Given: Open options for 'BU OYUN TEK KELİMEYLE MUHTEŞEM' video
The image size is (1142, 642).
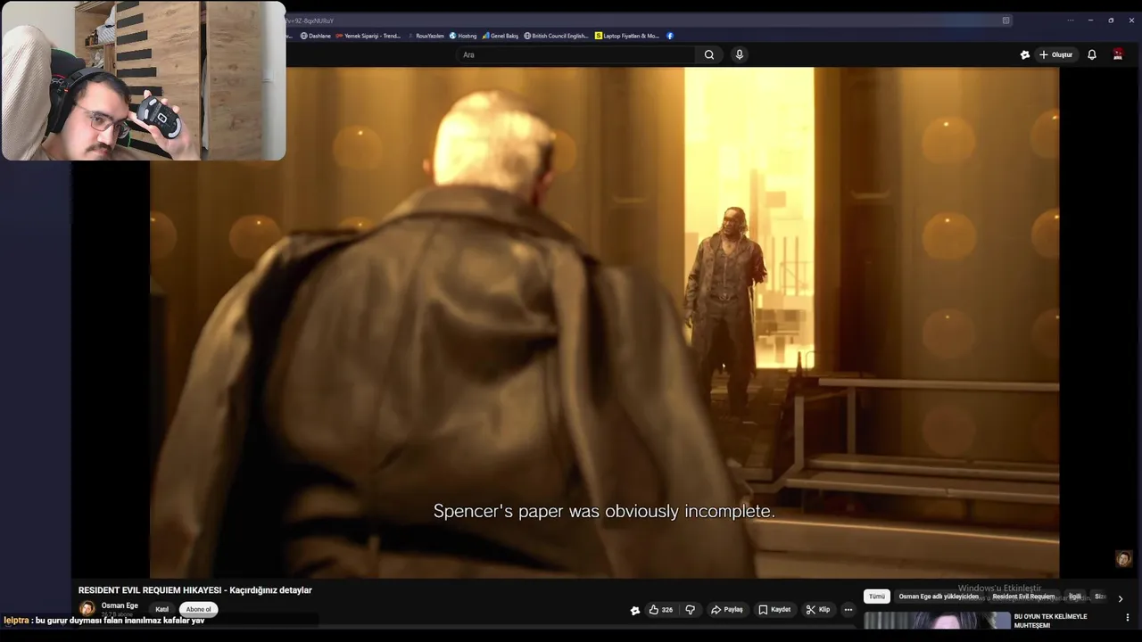Looking at the screenshot, I should point(1128,617).
